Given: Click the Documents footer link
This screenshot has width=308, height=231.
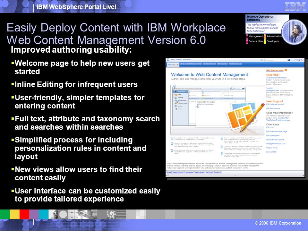Looking at the screenshot, I should (x=189, y=173).
